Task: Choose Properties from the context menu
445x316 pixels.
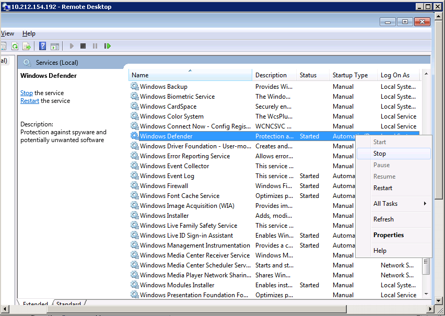Action: [393, 235]
